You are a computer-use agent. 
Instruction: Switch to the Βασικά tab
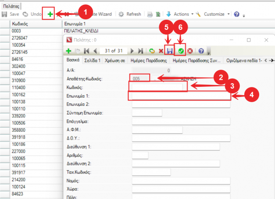pyautogui.click(x=73, y=60)
